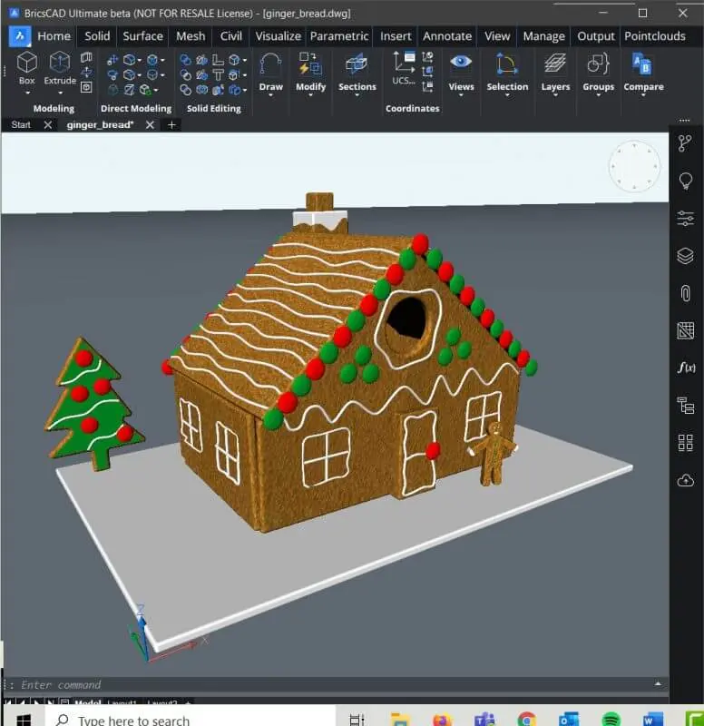Add a new drawing tab with plus
The height and width of the screenshot is (726, 704).
pyautogui.click(x=171, y=124)
